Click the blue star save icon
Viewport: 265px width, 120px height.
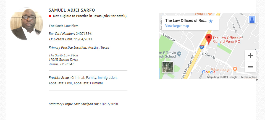click(x=210, y=21)
